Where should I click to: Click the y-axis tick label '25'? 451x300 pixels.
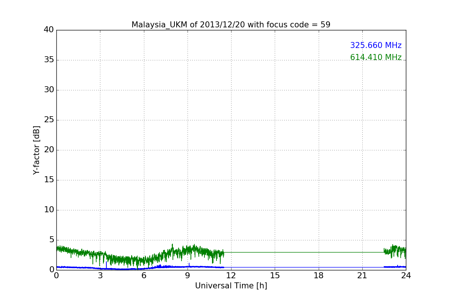pos(49,120)
